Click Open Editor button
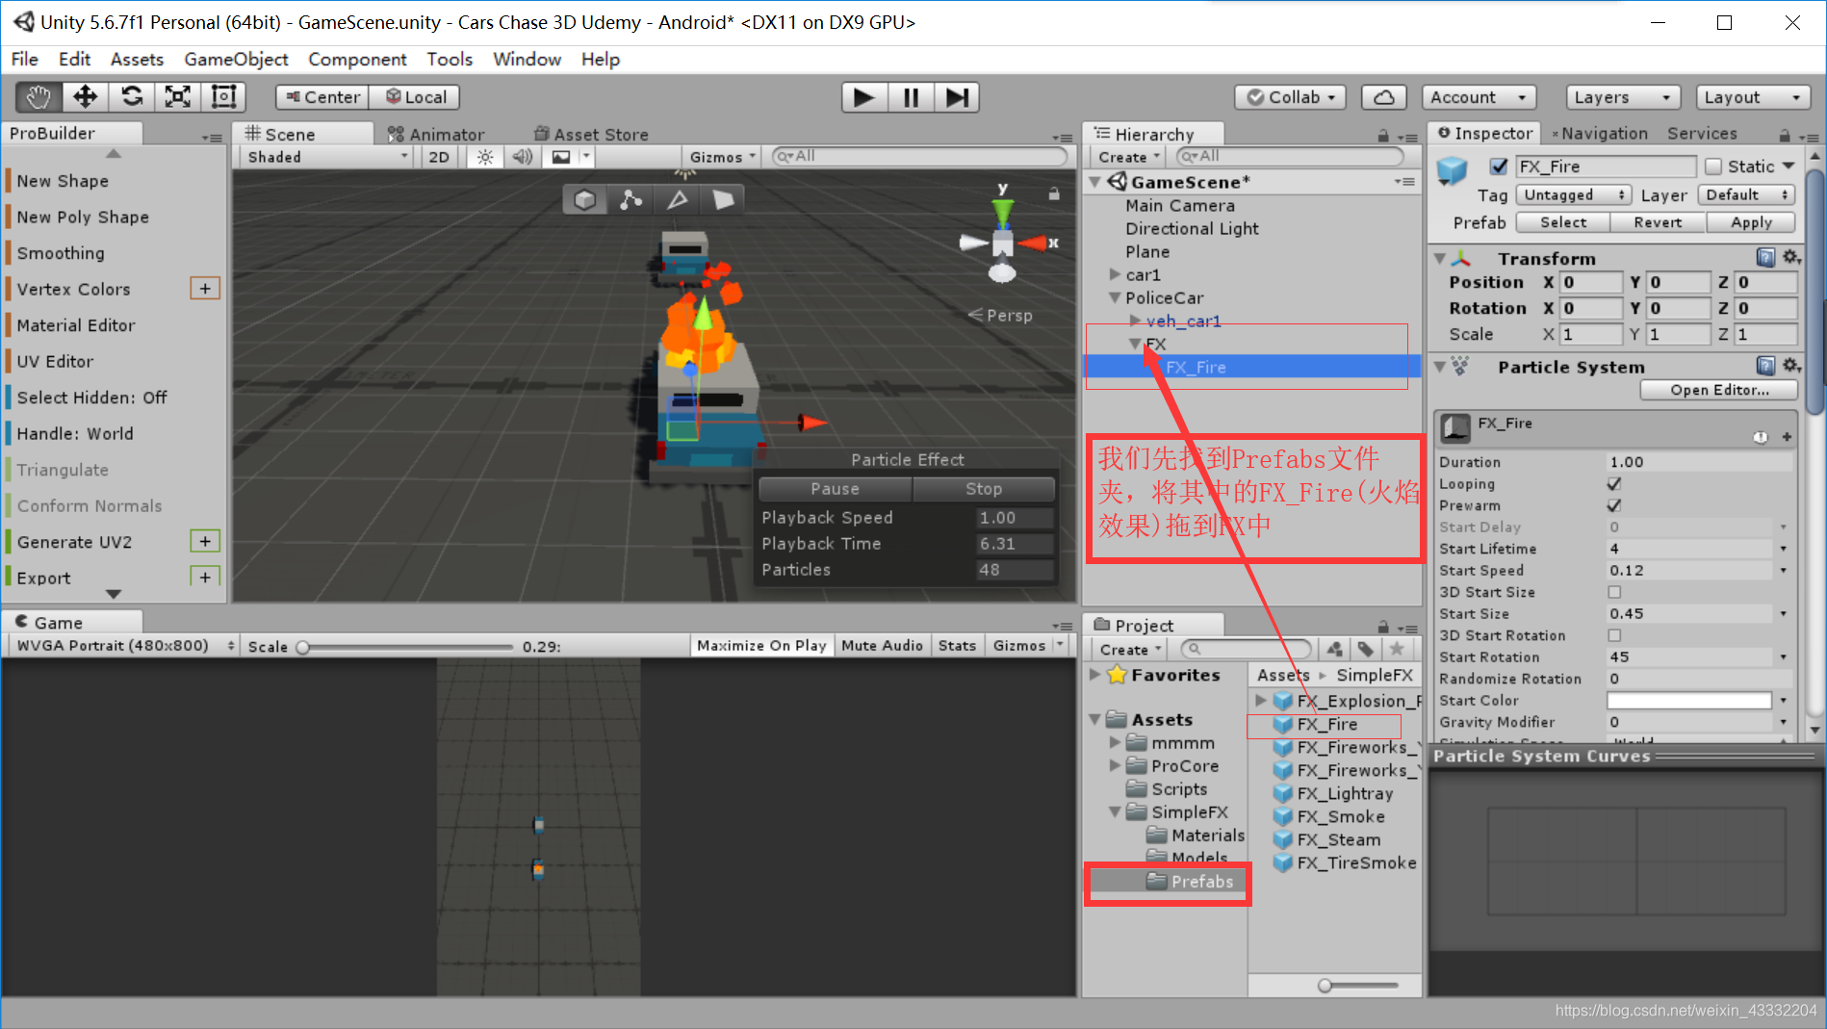 (1718, 389)
